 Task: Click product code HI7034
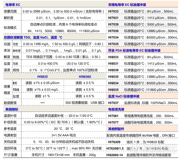[113, 37]
